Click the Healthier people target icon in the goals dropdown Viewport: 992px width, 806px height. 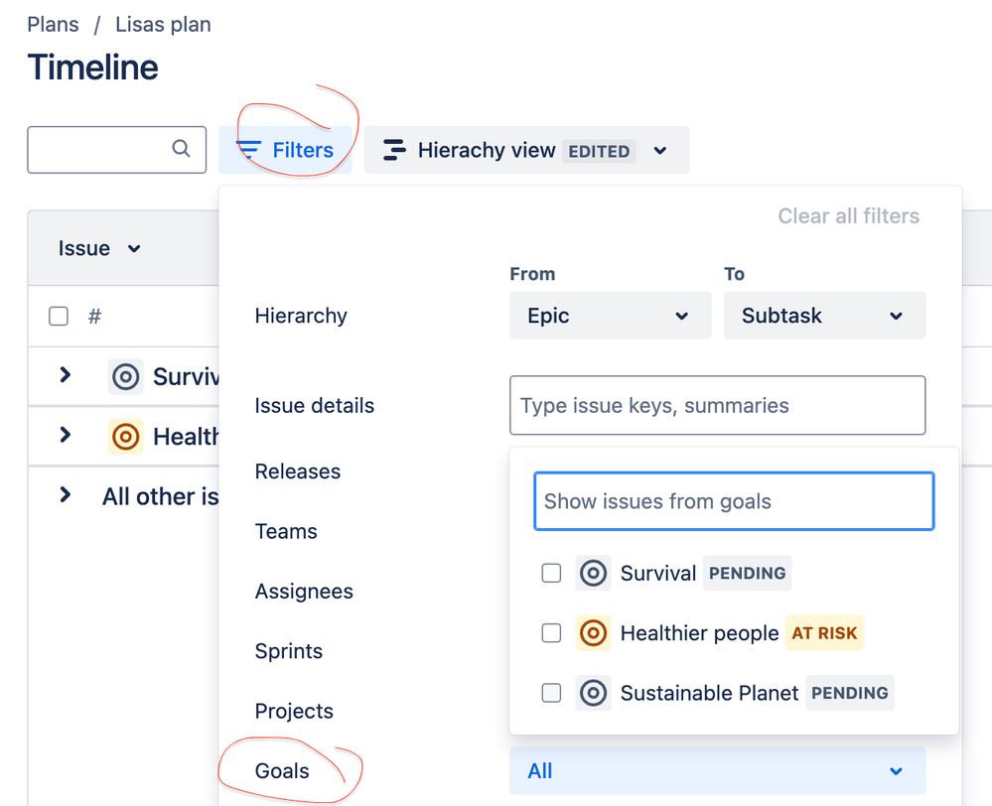point(593,632)
